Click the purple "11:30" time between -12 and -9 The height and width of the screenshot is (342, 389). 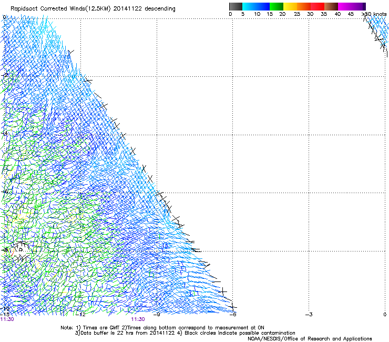click(x=138, y=319)
